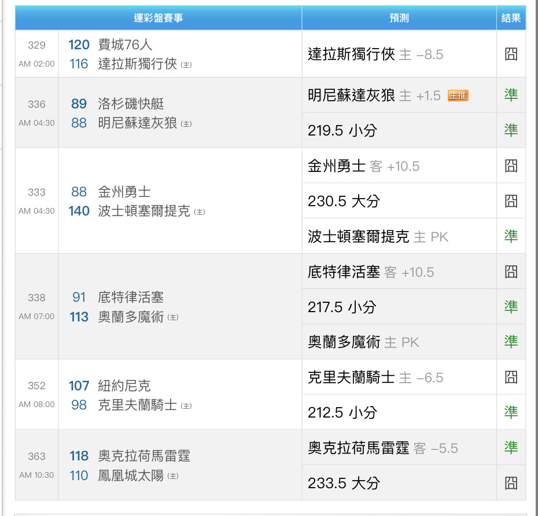Open team 明尼蘇達灰狼 in match 336
The height and width of the screenshot is (516, 538).
(x=138, y=123)
